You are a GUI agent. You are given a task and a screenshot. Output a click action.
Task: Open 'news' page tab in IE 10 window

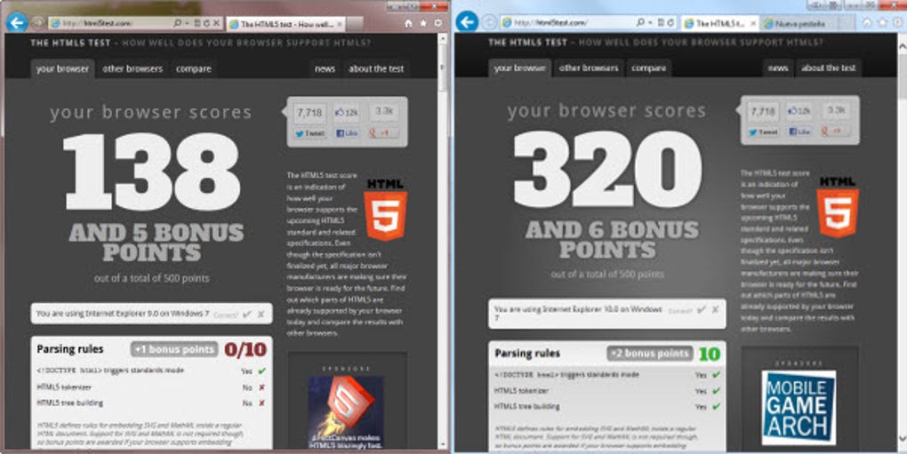click(778, 68)
